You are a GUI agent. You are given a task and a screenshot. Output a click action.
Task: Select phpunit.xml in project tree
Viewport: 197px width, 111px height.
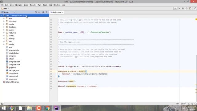[x=13, y=73]
